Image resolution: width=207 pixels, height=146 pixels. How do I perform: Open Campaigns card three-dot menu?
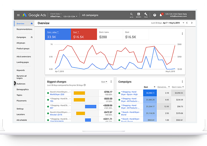[182, 82]
